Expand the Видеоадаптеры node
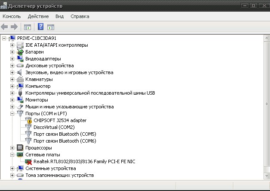270x191 pixels. click(12, 59)
